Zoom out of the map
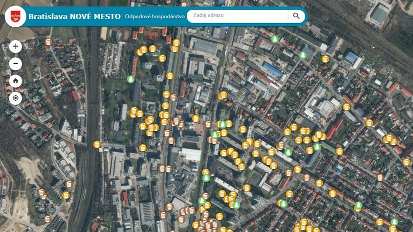This screenshot has height=232, width=413. click(16, 64)
